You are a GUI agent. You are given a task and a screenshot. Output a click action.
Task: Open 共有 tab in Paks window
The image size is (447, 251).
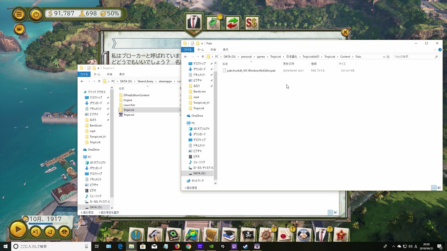click(213, 50)
